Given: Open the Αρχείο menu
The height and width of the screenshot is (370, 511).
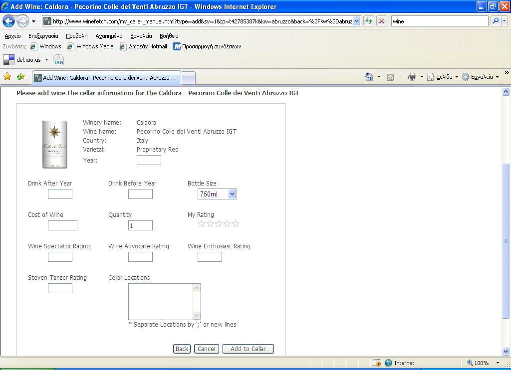Looking at the screenshot, I should pyautogui.click(x=12, y=36).
